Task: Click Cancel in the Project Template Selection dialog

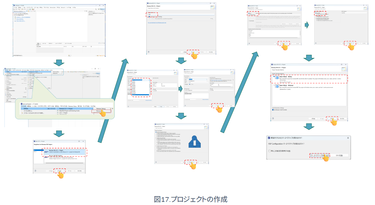Action: click(x=342, y=118)
